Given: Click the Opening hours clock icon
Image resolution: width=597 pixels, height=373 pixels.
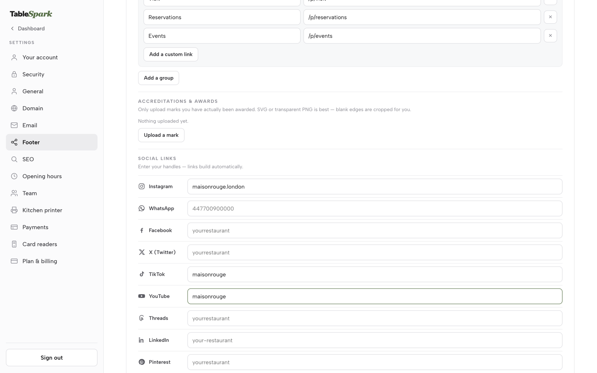Looking at the screenshot, I should click(x=14, y=176).
